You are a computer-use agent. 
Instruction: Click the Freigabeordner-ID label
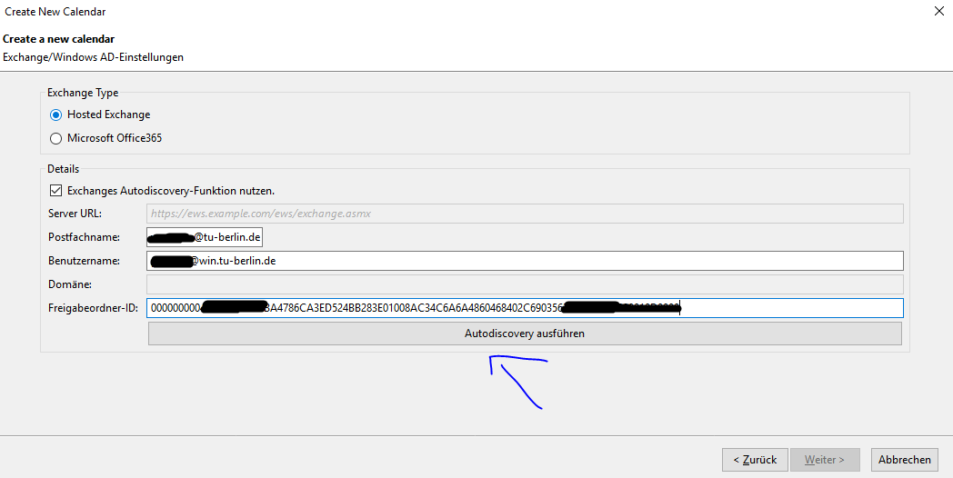tap(93, 308)
